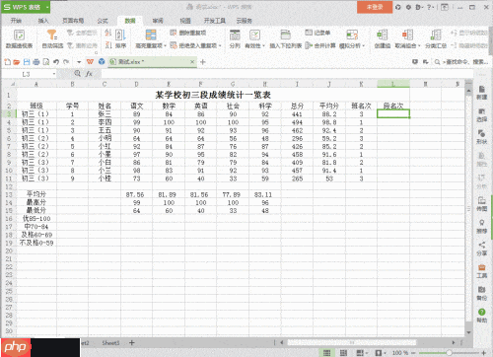Expand the 高亮重复项 dropdown arrow
The height and width of the screenshot is (357, 493).
166,45
